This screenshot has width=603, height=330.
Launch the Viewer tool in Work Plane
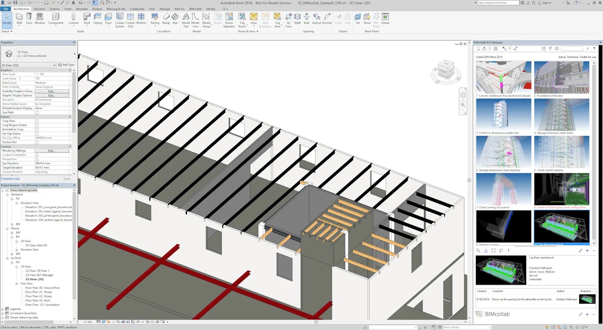click(385, 18)
